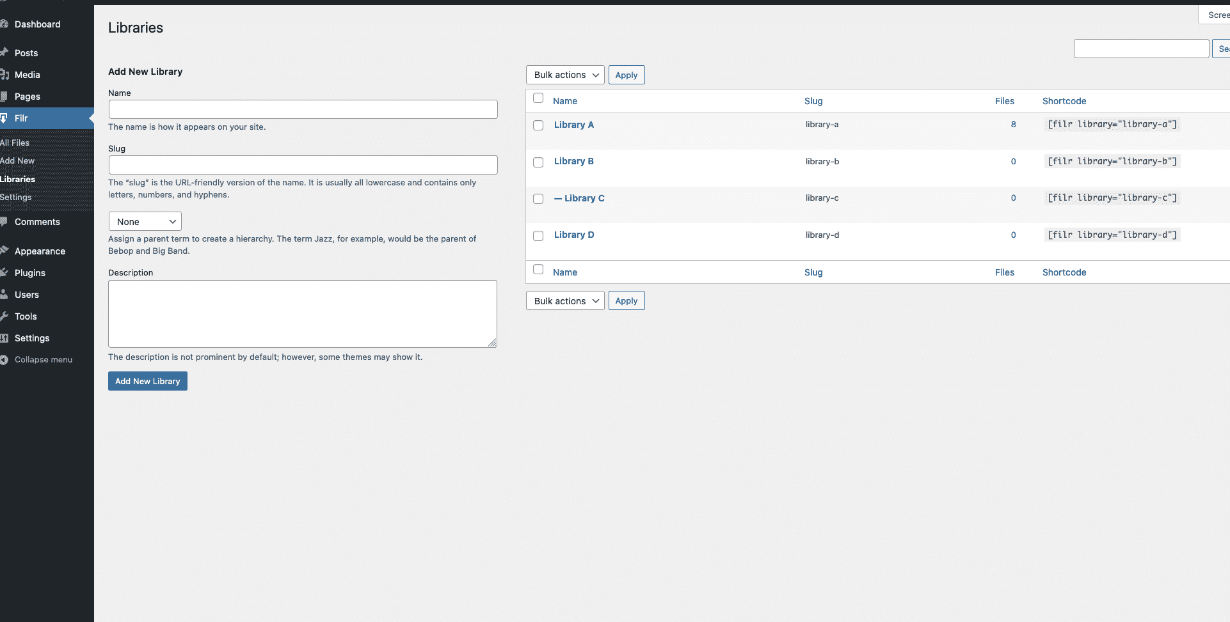Image resolution: width=1230 pixels, height=622 pixels.
Task: Click the Comments bubble icon
Action: click(x=3, y=222)
